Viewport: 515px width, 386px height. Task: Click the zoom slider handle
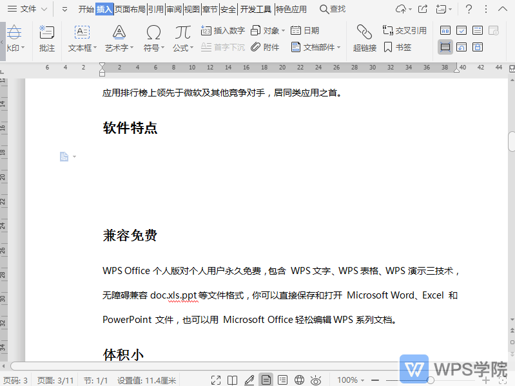[x=431, y=380]
